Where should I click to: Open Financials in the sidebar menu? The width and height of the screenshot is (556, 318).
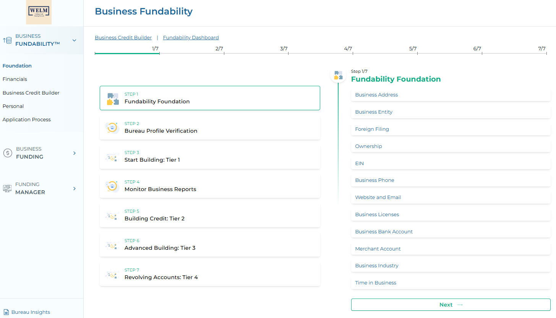[15, 79]
